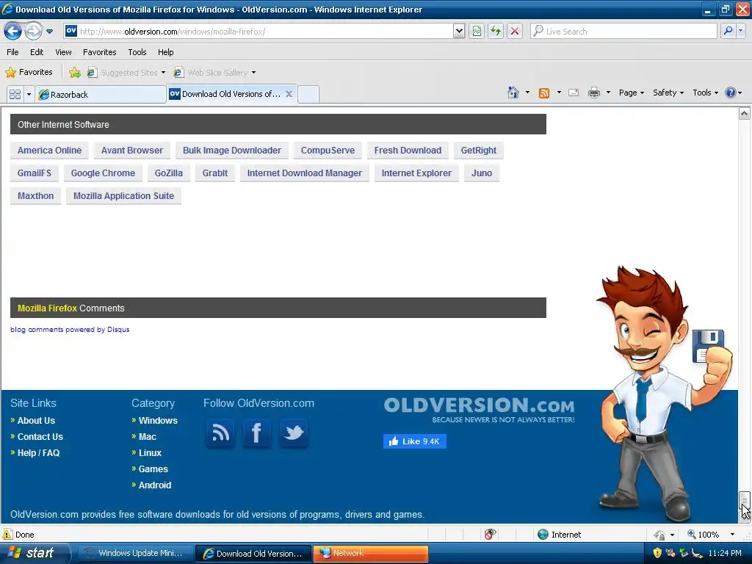
Task: Open the View menu
Action: [63, 52]
